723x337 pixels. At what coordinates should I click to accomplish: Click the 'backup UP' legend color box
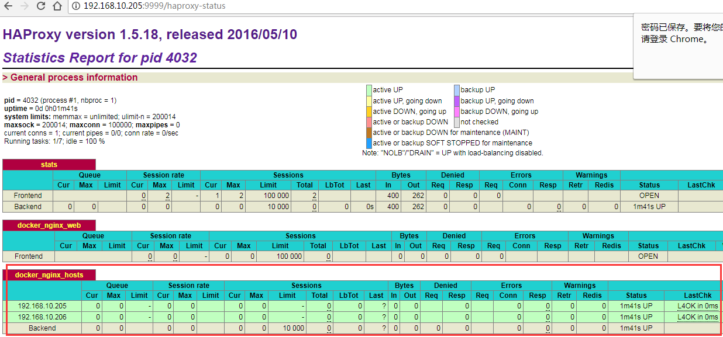457,90
